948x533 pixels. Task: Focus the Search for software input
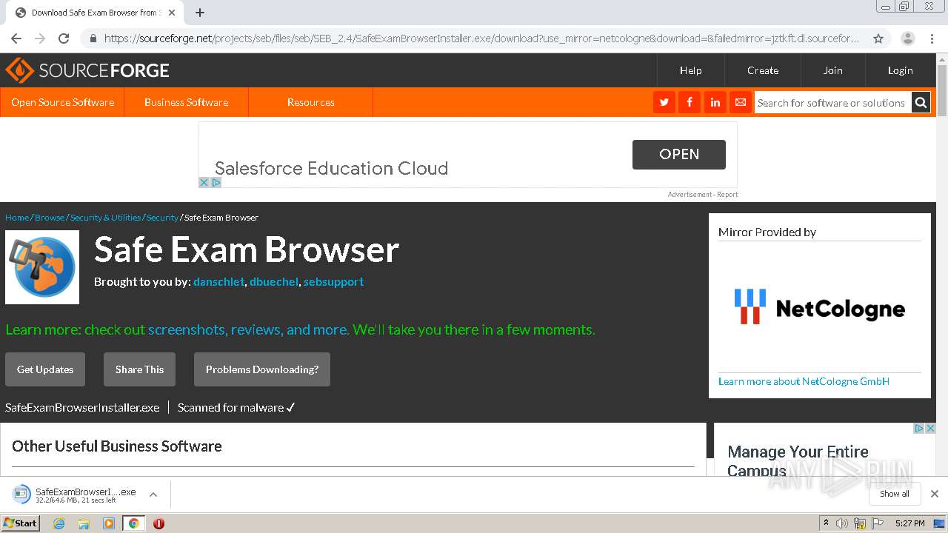coord(832,103)
